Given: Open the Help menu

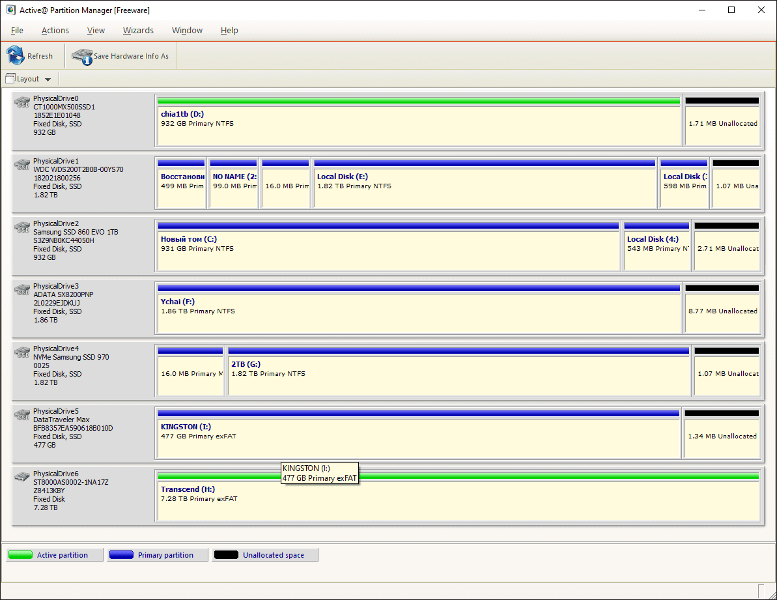Looking at the screenshot, I should point(229,30).
